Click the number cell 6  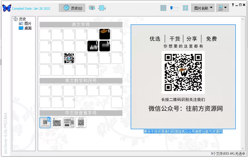pyautogui.click(x=117, y=90)
